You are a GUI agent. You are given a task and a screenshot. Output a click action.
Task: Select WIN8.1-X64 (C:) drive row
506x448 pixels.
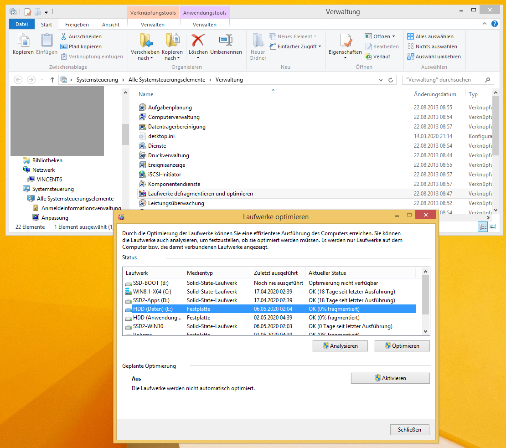270,292
